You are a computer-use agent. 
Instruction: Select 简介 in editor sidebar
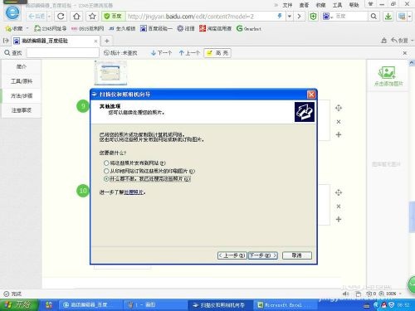(22, 66)
